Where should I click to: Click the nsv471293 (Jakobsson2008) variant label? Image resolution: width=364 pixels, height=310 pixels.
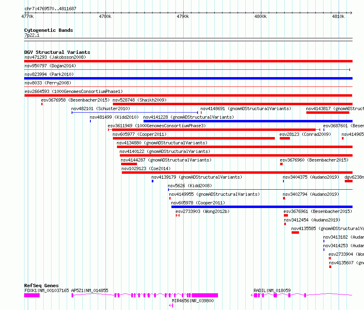[55, 57]
